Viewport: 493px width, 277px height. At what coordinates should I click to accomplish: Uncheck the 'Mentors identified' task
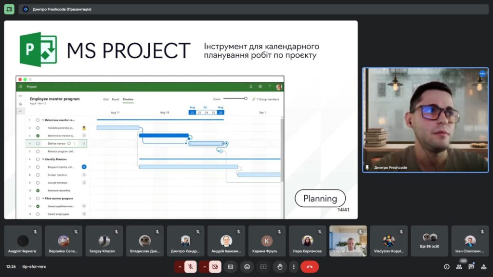point(38,190)
